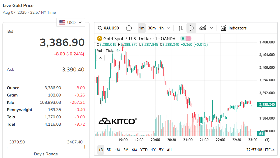Select the 30m interval button

click(x=152, y=28)
